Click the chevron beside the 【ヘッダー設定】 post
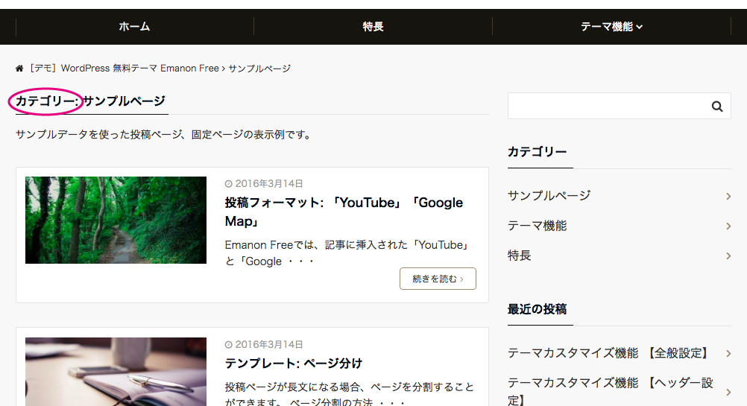 [728, 392]
